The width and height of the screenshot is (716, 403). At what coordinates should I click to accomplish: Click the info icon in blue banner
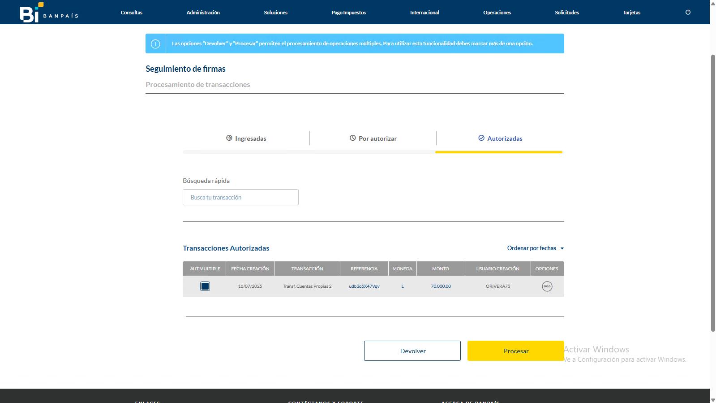[x=155, y=44]
